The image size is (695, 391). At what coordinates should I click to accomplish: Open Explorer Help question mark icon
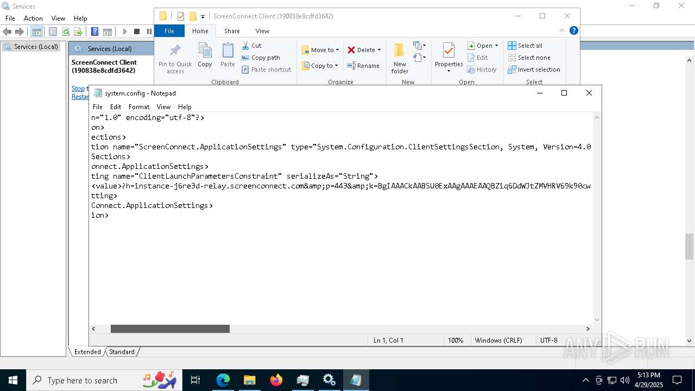(573, 31)
